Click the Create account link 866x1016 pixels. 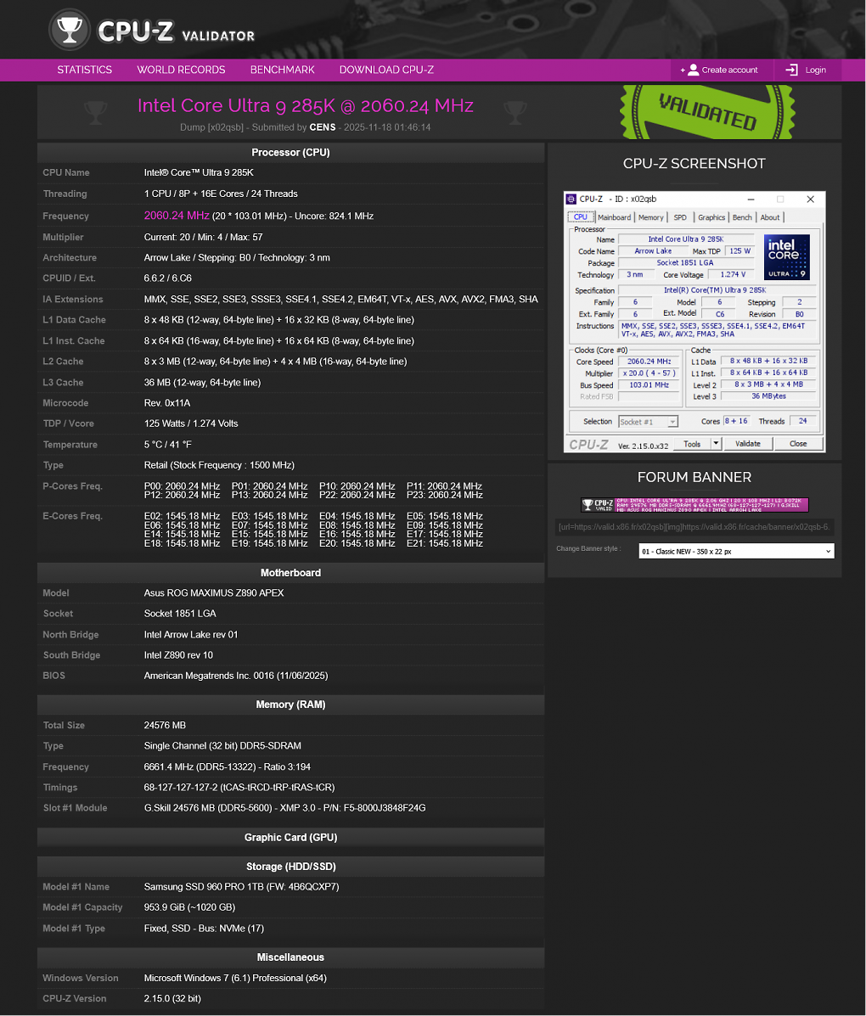(723, 70)
